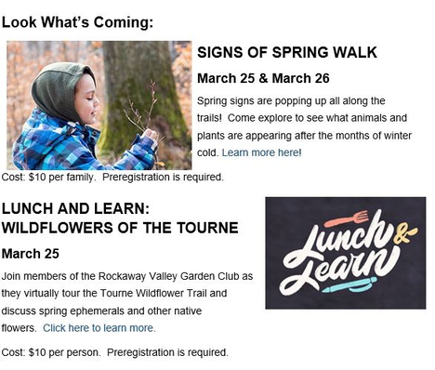Click the '$10 per person' cost line
Screen dimensions: 435x370
114,352
